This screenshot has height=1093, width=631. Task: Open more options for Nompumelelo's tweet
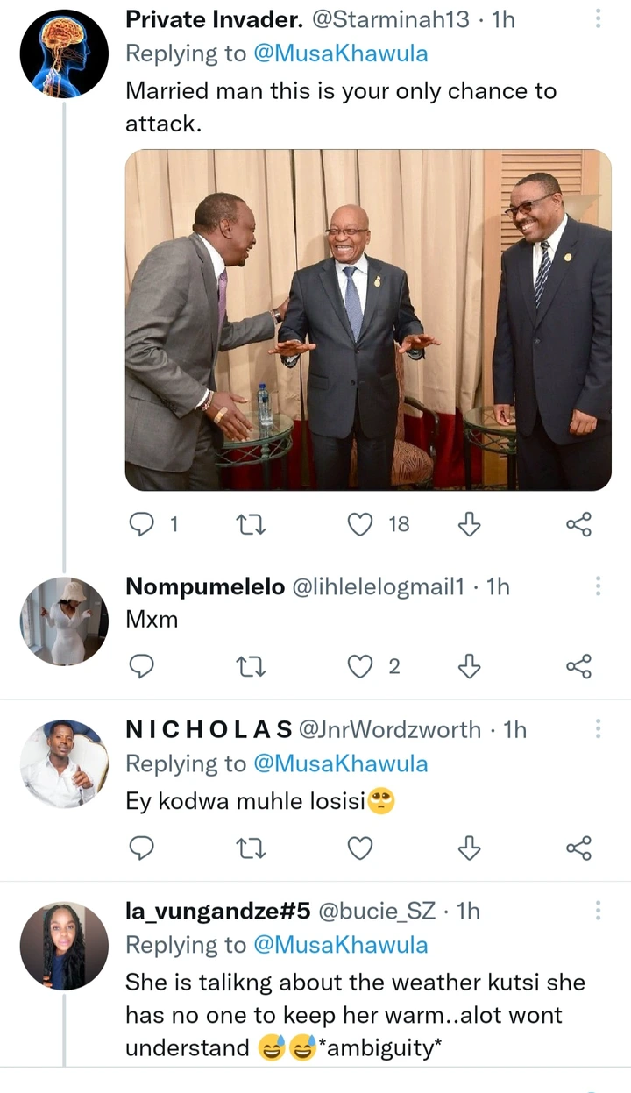[598, 586]
